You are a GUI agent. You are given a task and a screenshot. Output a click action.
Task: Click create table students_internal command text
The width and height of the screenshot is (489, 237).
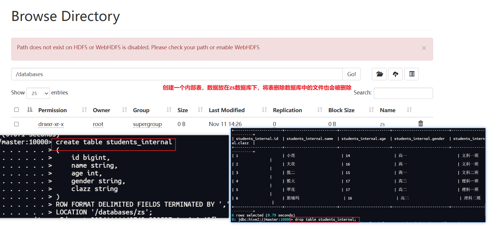(114, 142)
